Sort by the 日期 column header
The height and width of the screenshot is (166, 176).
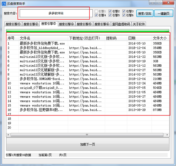point(139,38)
